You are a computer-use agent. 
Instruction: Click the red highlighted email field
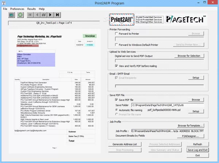[27, 46]
